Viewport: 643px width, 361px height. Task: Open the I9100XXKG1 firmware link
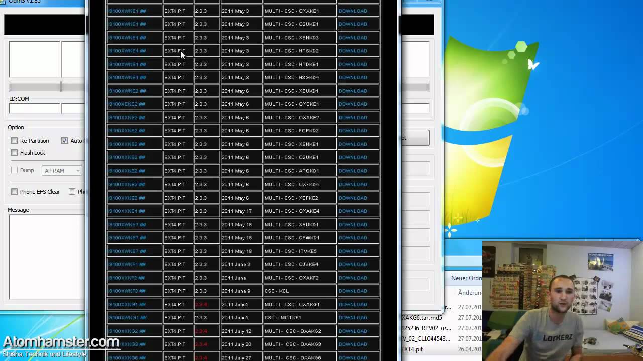tap(127, 304)
